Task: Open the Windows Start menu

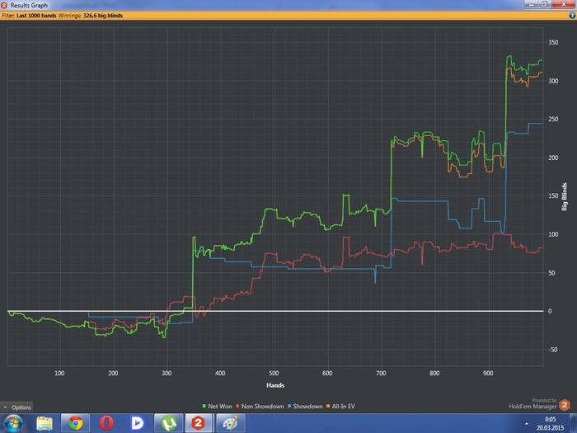Action: tap(13, 423)
